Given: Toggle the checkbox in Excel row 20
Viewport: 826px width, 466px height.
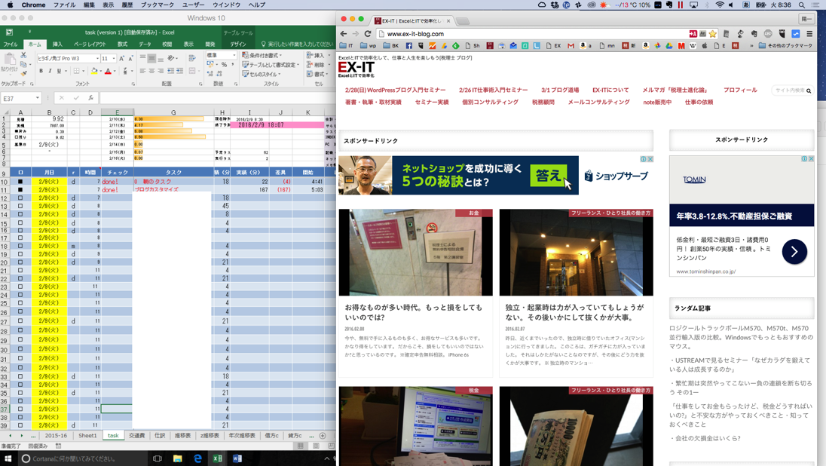Looking at the screenshot, I should click(x=20, y=262).
